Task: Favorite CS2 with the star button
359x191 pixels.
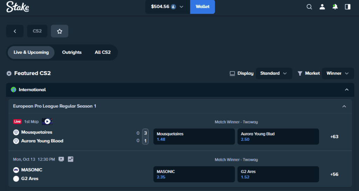Action: tap(60, 31)
